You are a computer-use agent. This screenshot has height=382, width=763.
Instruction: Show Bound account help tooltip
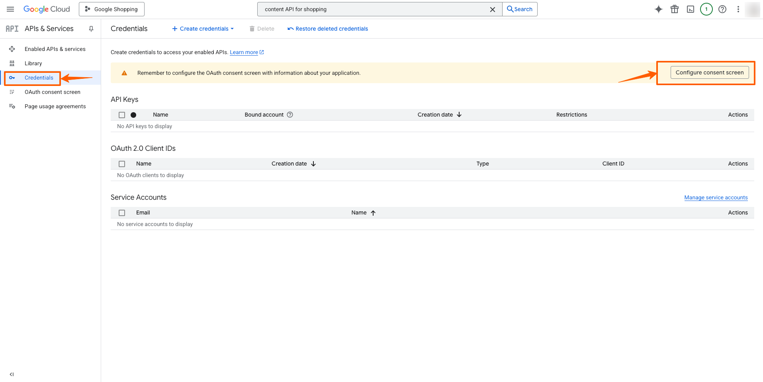290,115
